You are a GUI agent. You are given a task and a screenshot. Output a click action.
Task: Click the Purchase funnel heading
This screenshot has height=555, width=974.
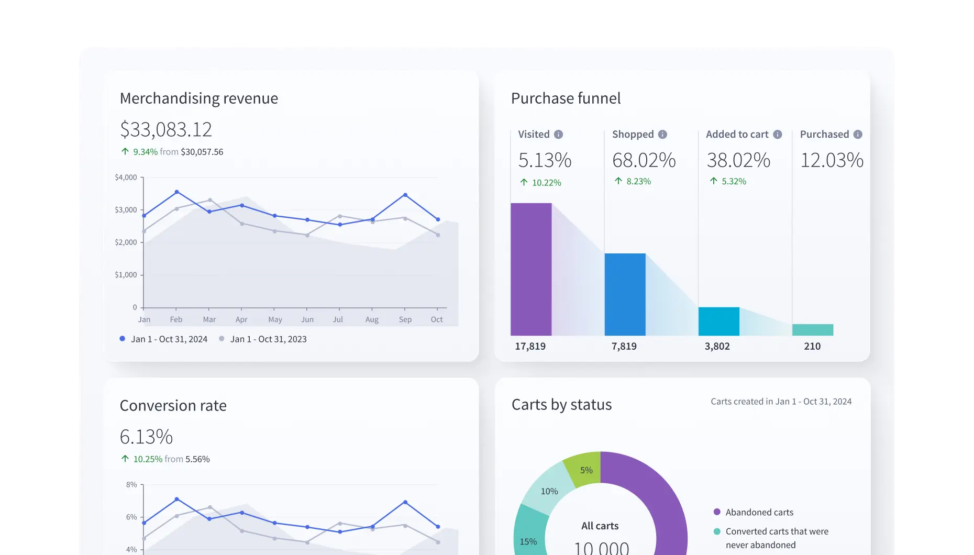[566, 98]
